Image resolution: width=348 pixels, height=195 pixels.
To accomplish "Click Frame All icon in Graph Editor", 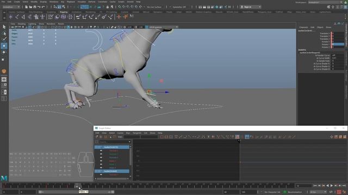I will coord(162,137).
